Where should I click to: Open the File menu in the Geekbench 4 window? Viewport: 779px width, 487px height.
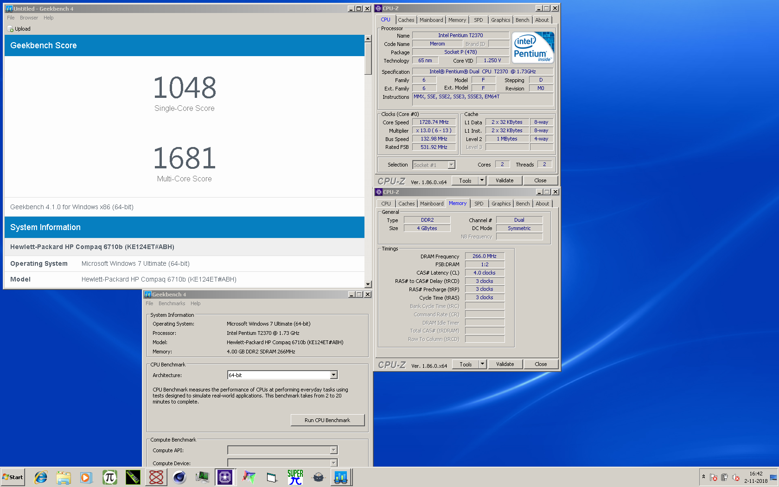[x=149, y=303]
